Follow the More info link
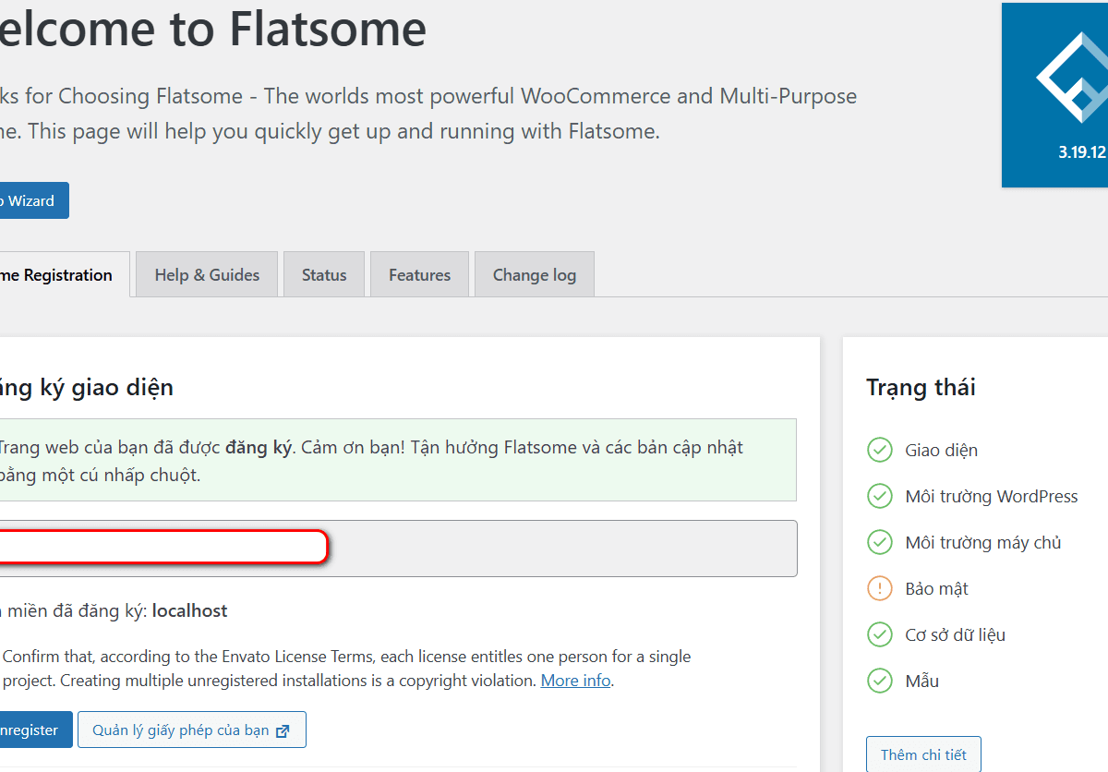Image resolution: width=1108 pixels, height=772 pixels. pos(575,681)
